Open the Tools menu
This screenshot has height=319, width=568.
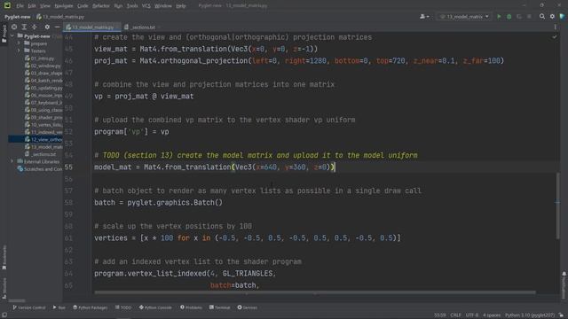tap(132, 6)
